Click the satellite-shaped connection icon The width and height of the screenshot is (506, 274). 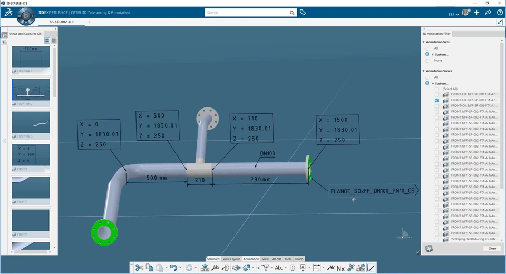351,268
